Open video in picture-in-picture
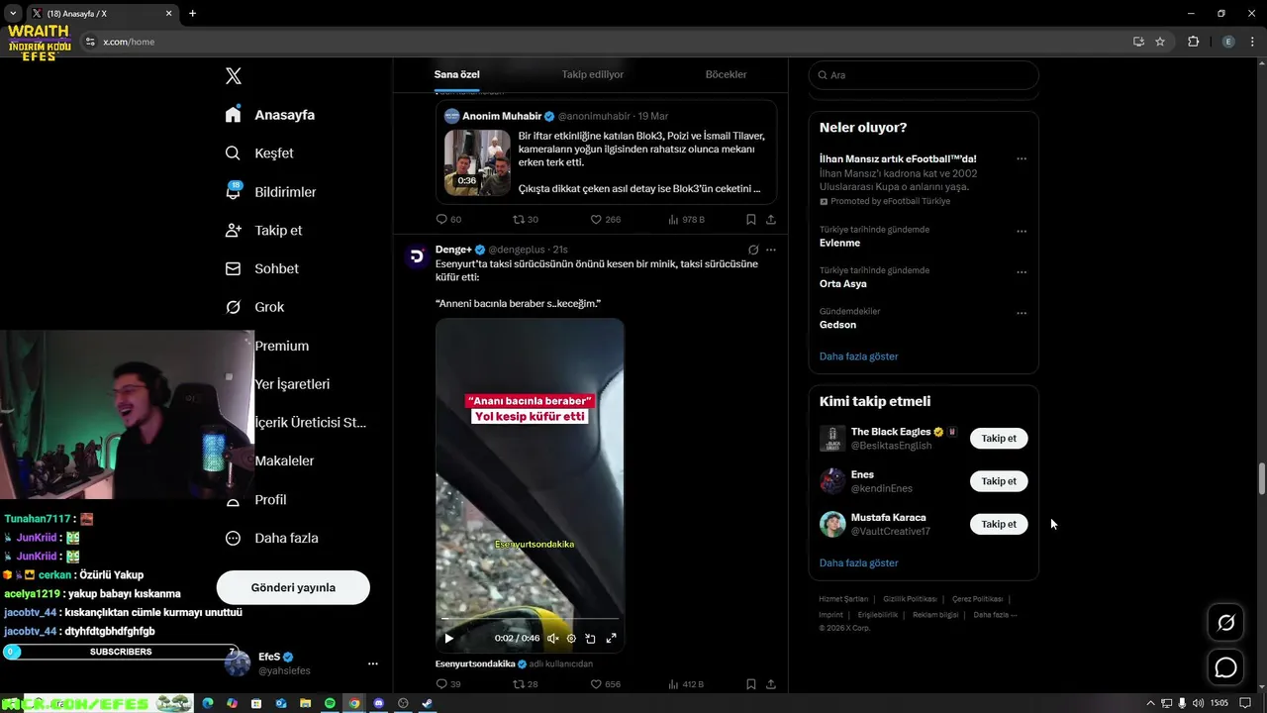This screenshot has height=713, width=1267. [590, 639]
